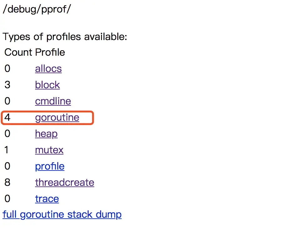Click the Profile column header
Viewport: 306px width, 229px height.
click(50, 52)
